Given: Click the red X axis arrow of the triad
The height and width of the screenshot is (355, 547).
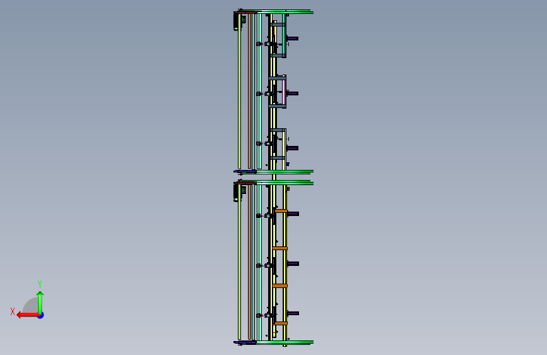Looking at the screenshot, I should click(27, 315).
